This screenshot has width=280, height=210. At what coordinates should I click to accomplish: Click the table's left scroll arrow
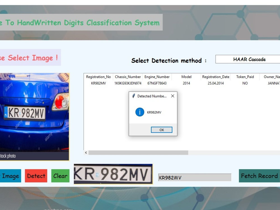coord(86,153)
